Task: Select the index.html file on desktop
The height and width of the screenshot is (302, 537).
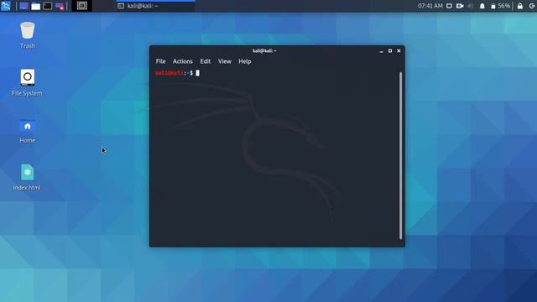Action: (27, 177)
